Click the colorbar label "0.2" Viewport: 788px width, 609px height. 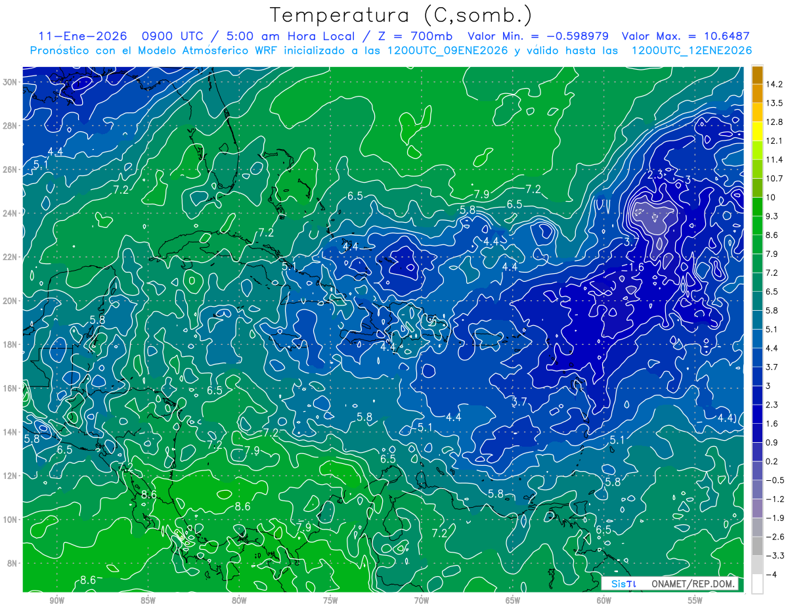pyautogui.click(x=772, y=461)
